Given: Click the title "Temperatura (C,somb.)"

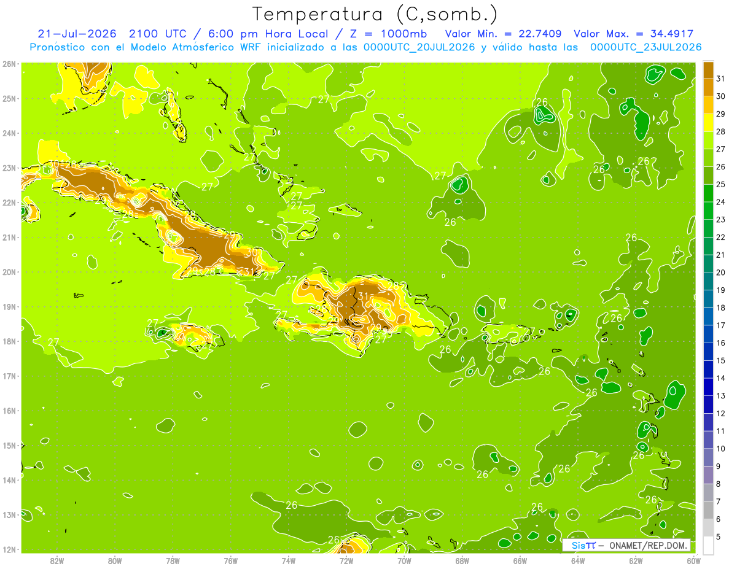Looking at the screenshot, I should 375,14.
